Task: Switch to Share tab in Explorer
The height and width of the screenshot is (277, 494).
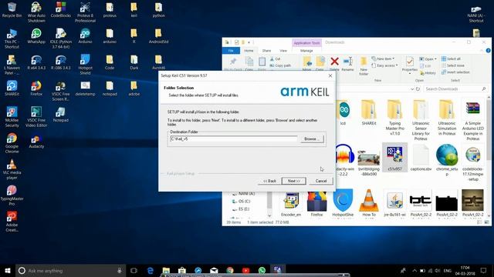Action: click(x=266, y=51)
